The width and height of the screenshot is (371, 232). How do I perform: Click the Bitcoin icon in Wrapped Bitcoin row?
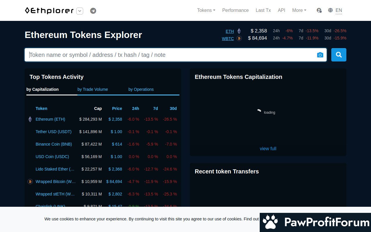(x=30, y=182)
